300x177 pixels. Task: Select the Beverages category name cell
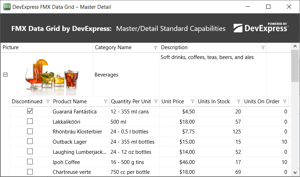click(x=126, y=74)
